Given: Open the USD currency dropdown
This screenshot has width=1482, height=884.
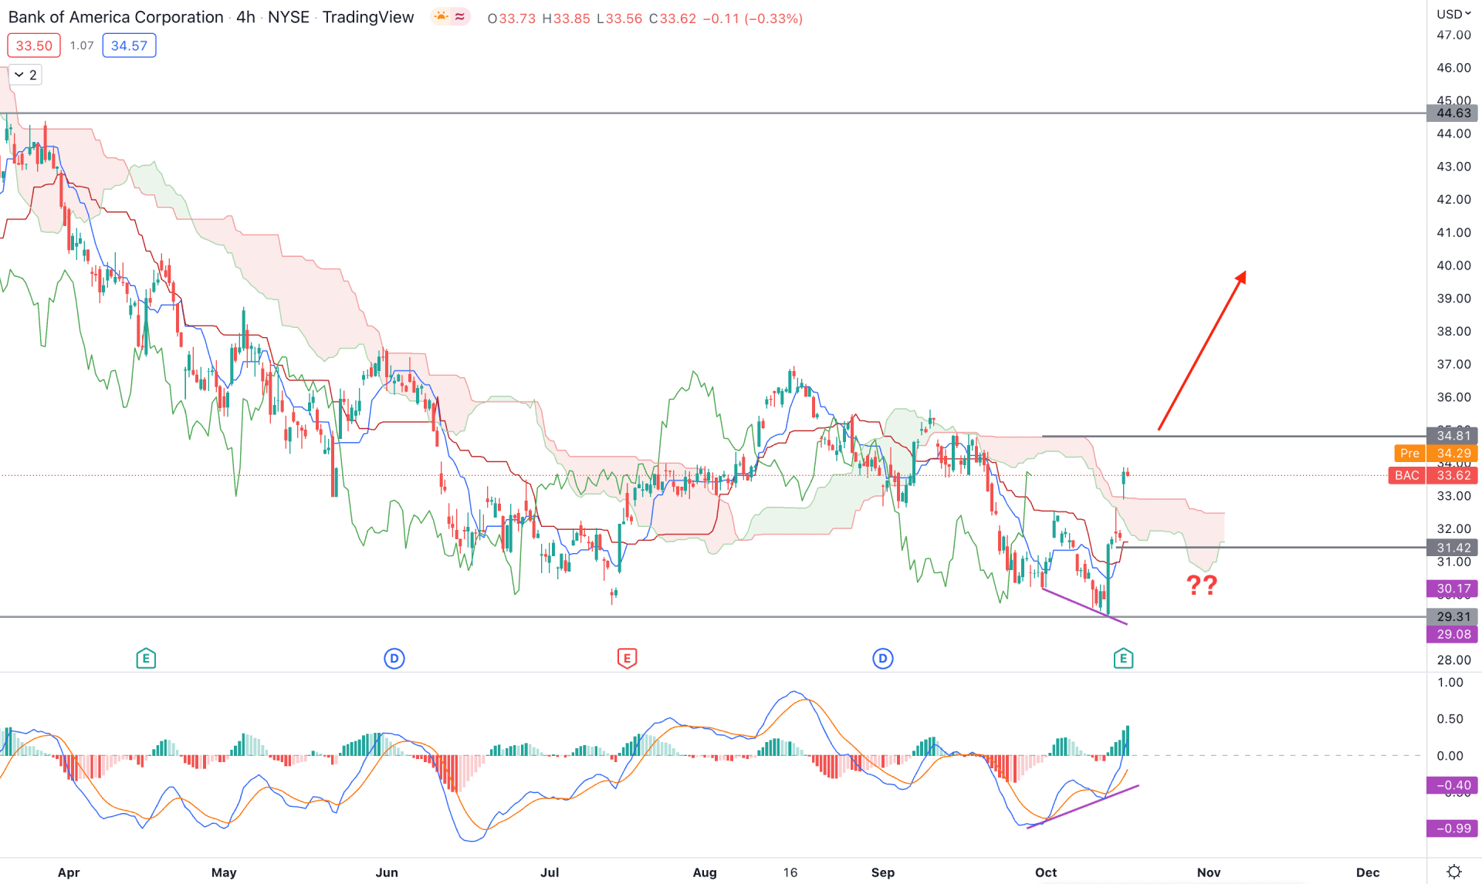Looking at the screenshot, I should [x=1453, y=14].
